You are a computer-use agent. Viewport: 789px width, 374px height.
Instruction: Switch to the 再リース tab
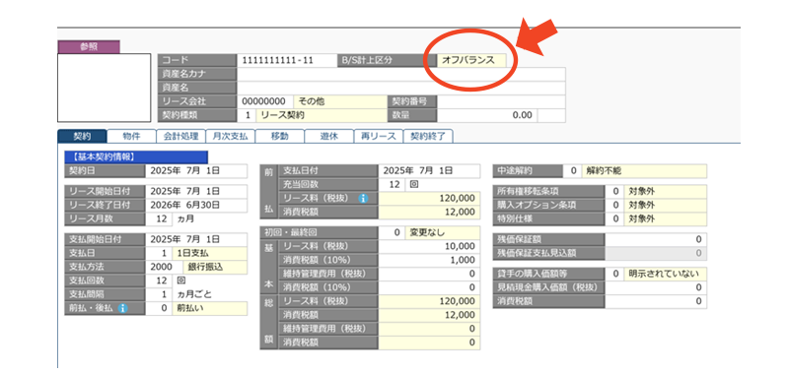click(x=378, y=136)
